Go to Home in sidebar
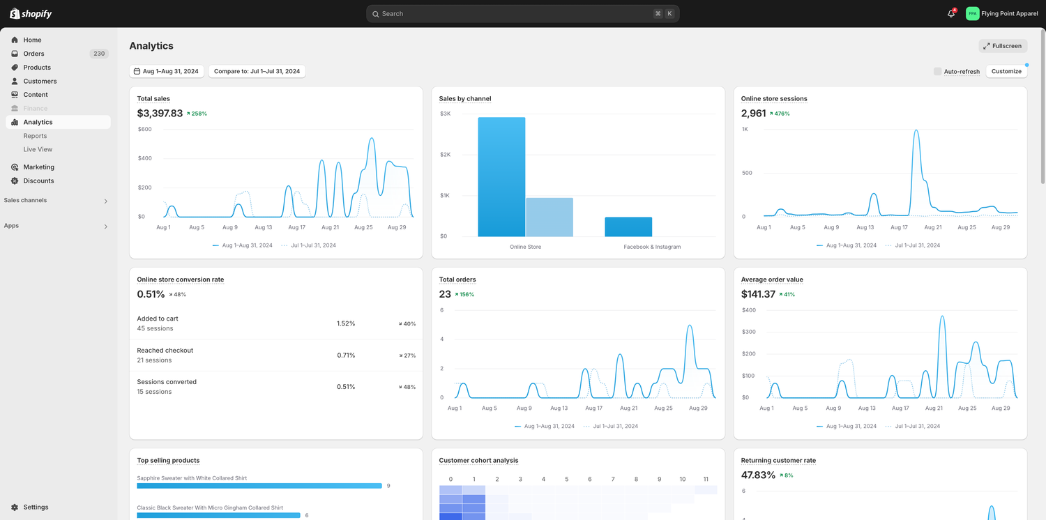1046x520 pixels. point(58,40)
